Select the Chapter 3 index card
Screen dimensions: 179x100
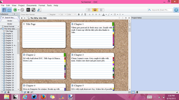[x=92, y=66]
